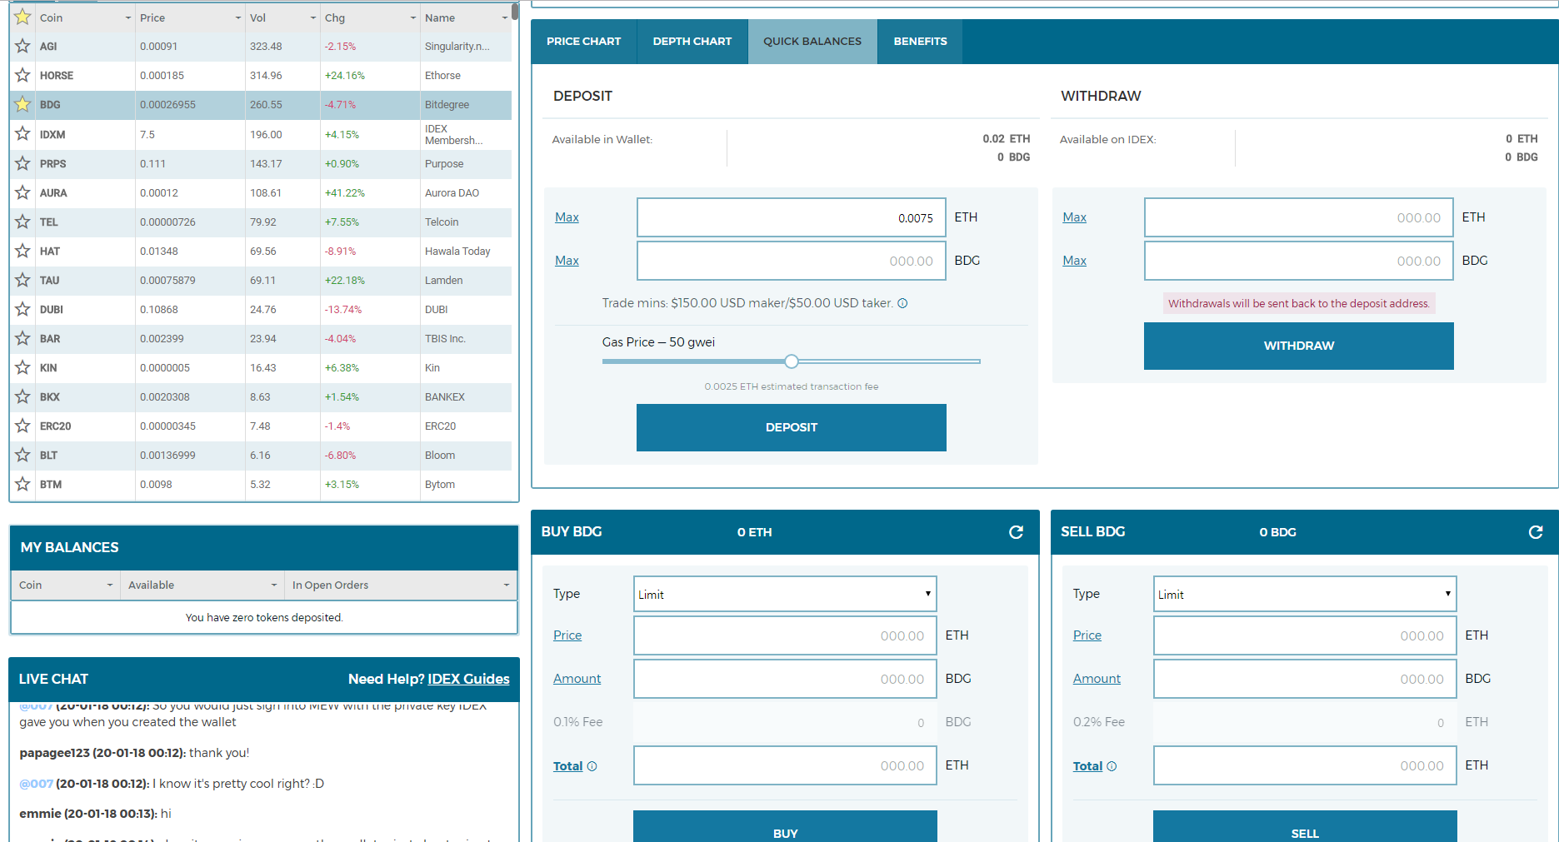Viewport: 1559px width, 842px height.
Task: Click @007 username in live chat
Action: 37,784
